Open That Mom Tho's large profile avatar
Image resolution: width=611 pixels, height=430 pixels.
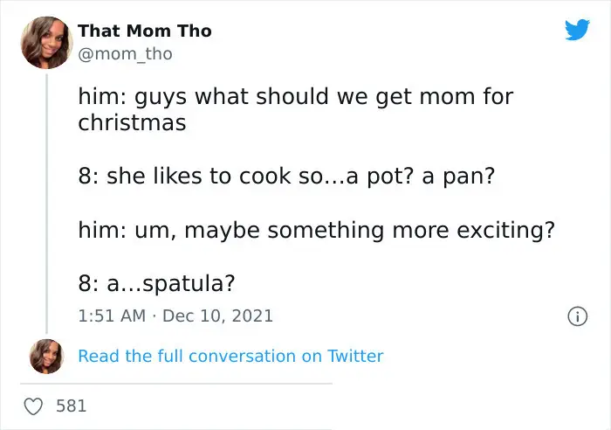tap(47, 43)
